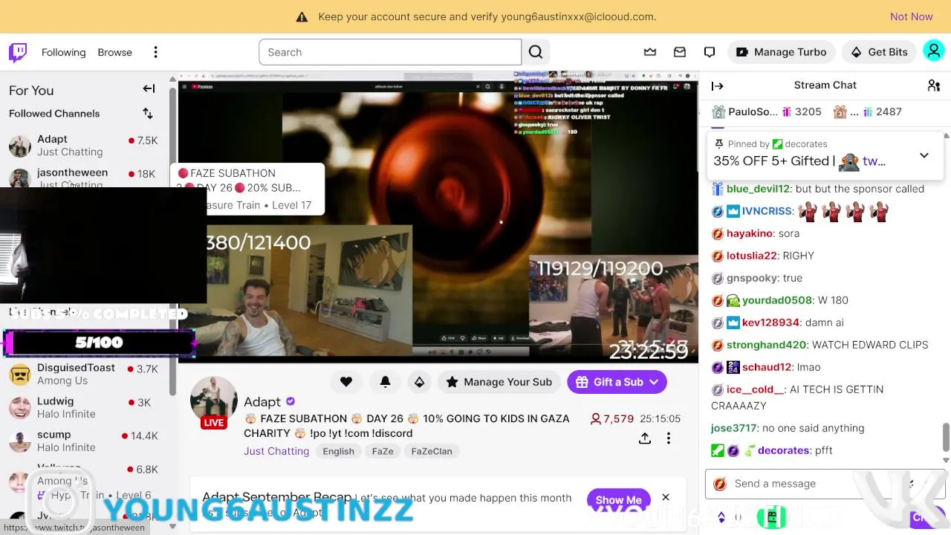Open the Browse tab
Image resolution: width=951 pixels, height=535 pixels.
(114, 52)
